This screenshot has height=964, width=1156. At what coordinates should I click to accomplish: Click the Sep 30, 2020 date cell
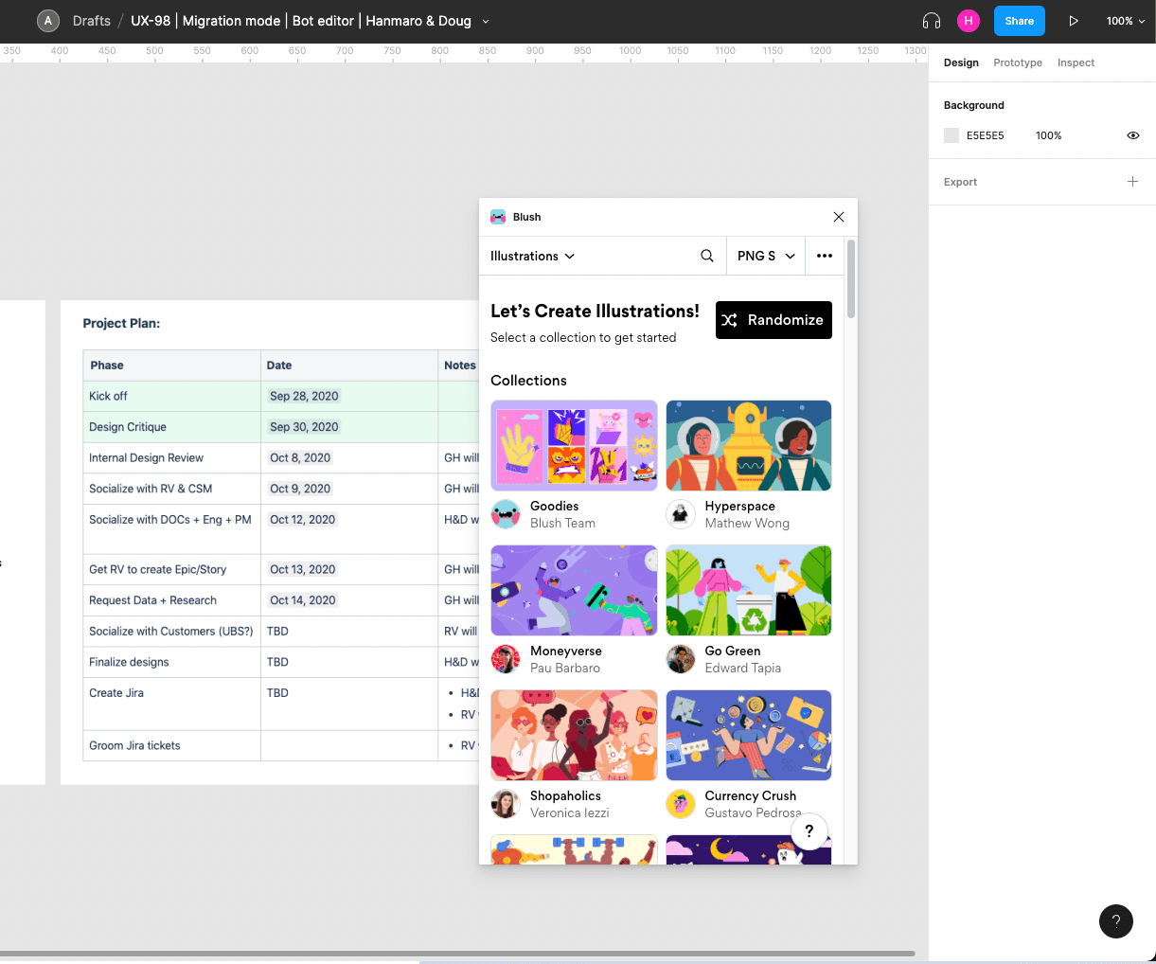349,427
